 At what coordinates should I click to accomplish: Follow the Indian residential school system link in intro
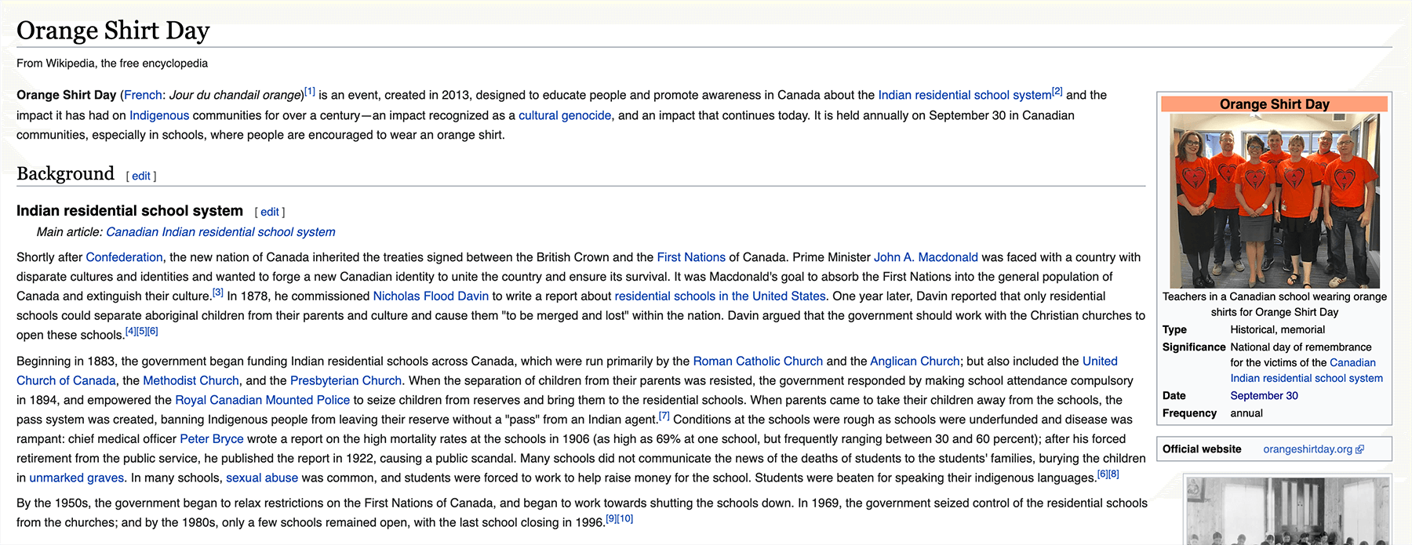tap(964, 95)
